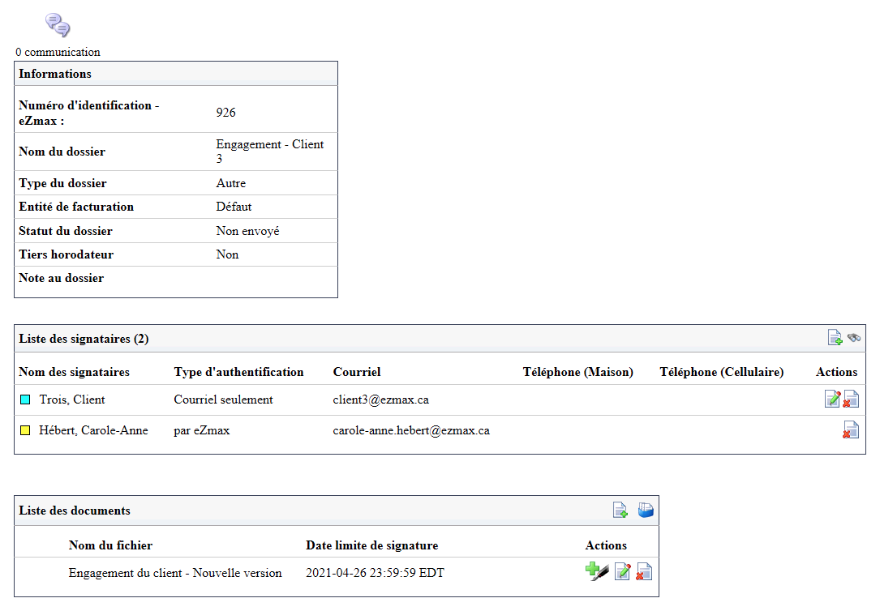Click the 0 communication label
This screenshot has width=880, height=611.
58,52
